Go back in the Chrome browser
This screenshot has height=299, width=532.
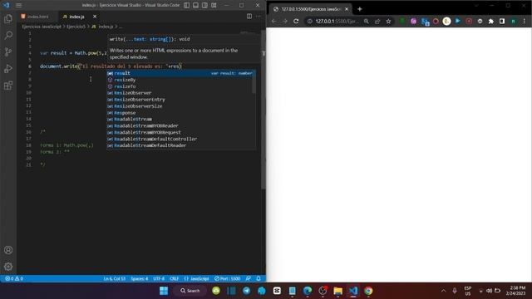pos(273,21)
